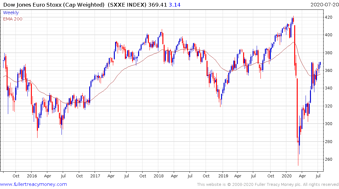Click the 2017 year axis label

click(95, 176)
